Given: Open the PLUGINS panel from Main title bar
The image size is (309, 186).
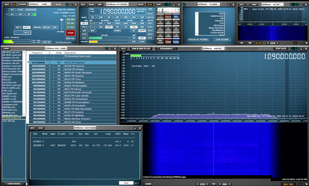Looking at the screenshot, I should click(22, 4).
